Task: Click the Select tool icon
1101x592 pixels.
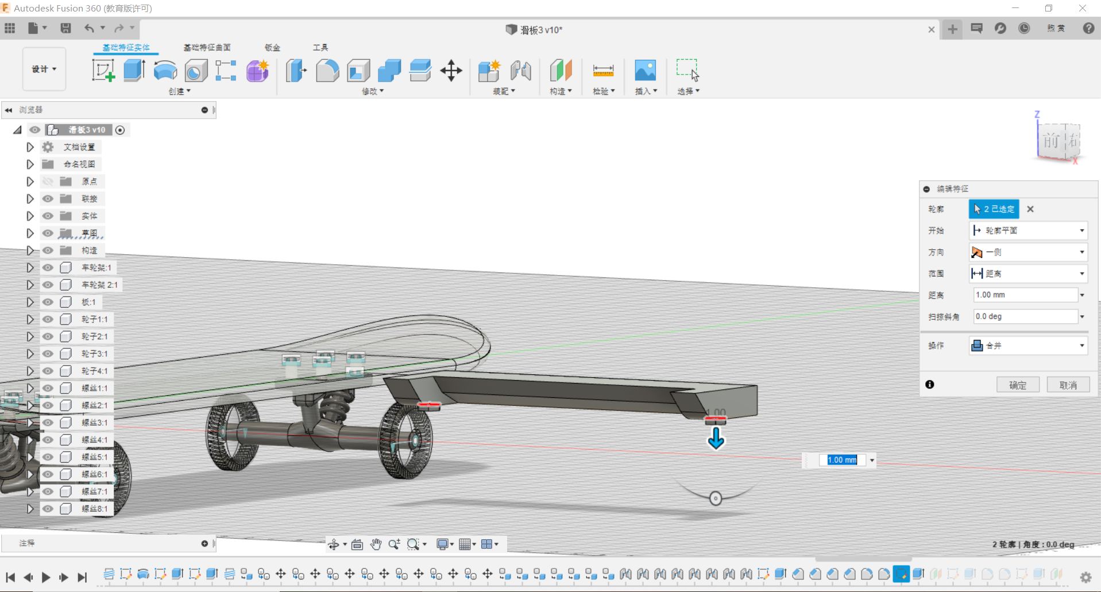Action: pyautogui.click(x=687, y=70)
